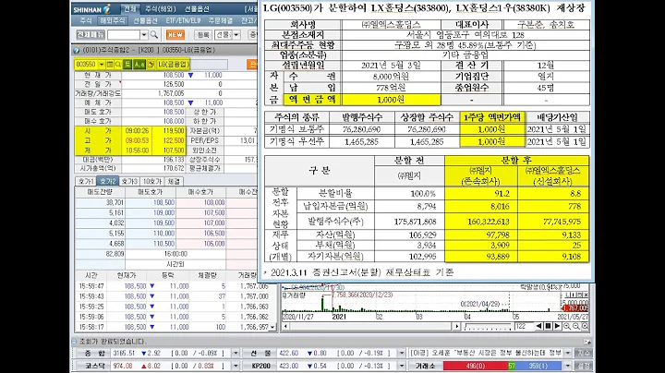Open dropdown beside 거래소 red-blue bar
Viewport: 665px width, 373px height.
coord(568,366)
